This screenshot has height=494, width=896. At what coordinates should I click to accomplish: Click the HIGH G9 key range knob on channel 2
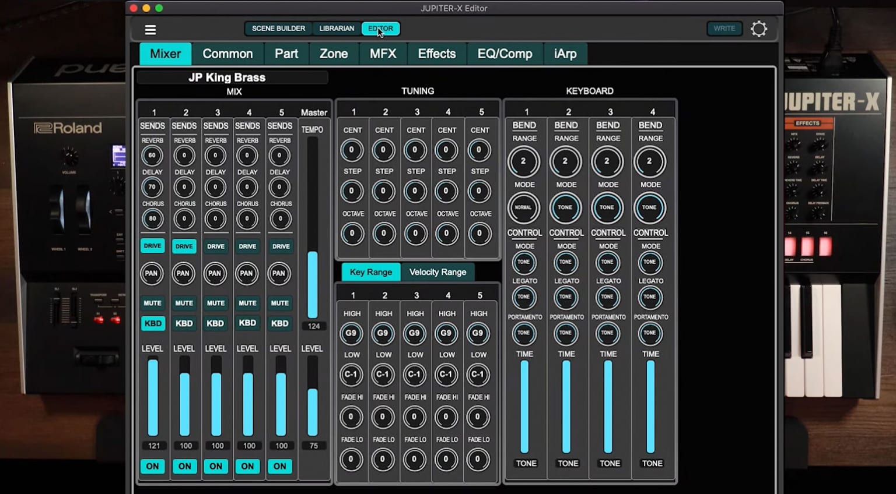pos(383,333)
